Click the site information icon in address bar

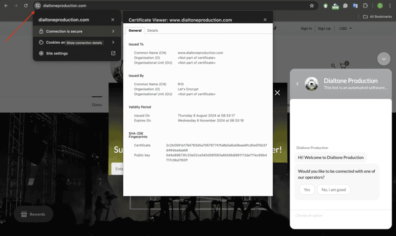[37, 5]
